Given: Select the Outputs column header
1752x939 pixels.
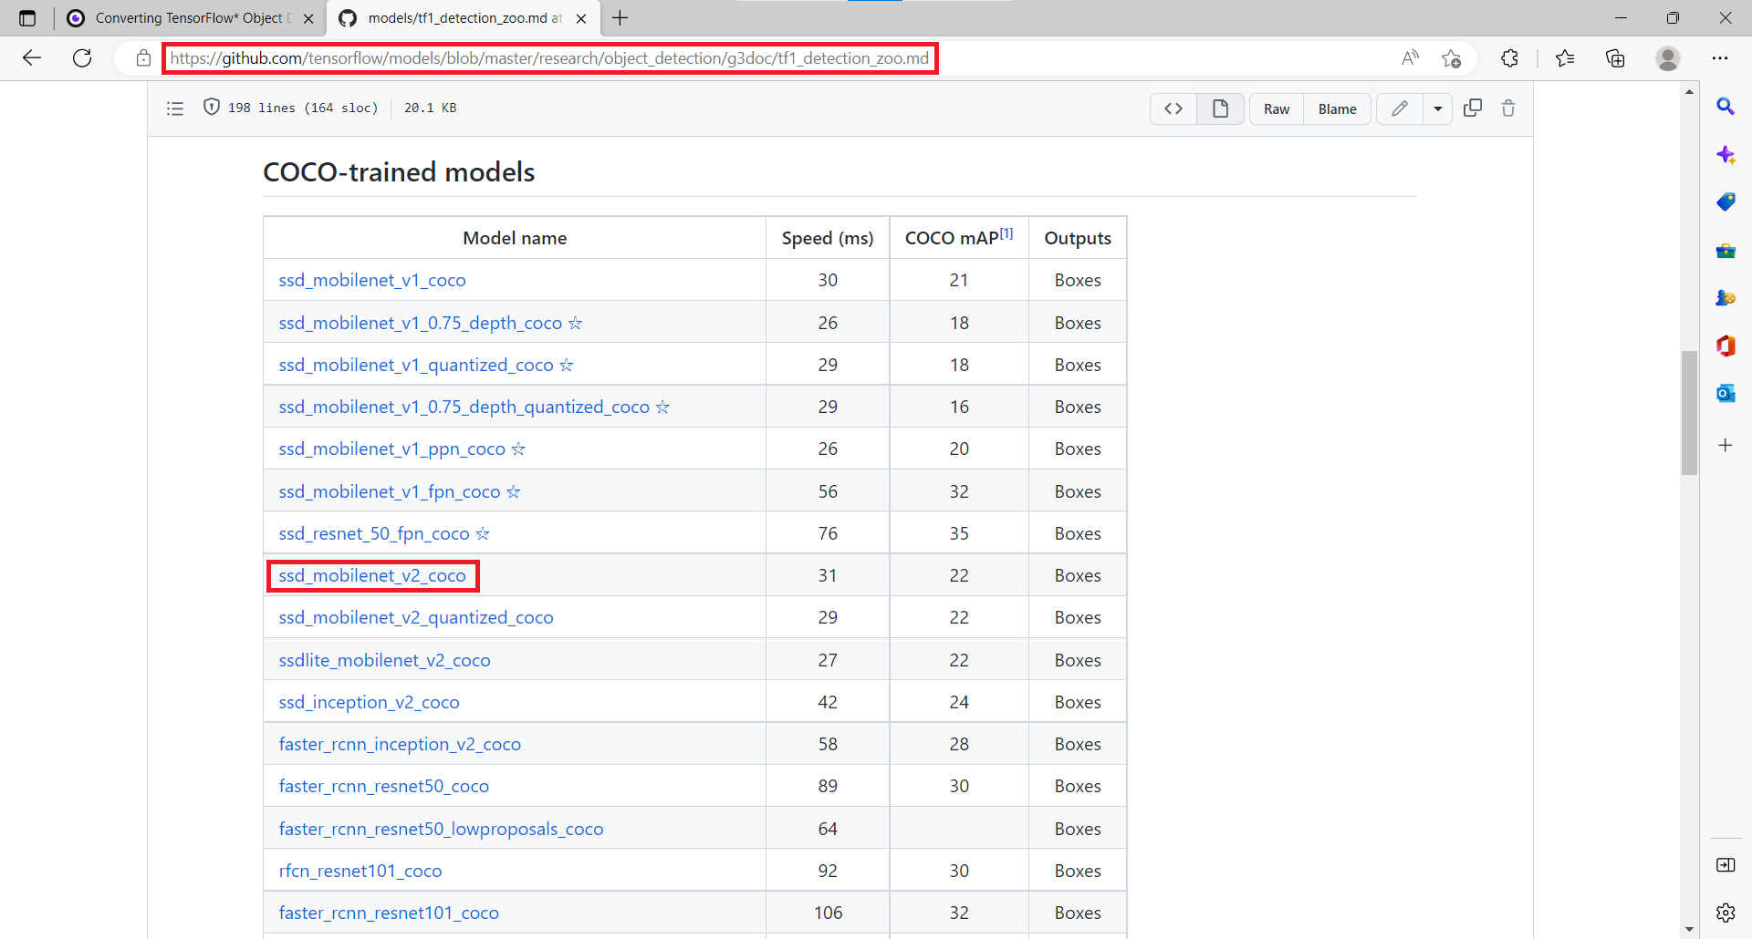Looking at the screenshot, I should 1078,238.
